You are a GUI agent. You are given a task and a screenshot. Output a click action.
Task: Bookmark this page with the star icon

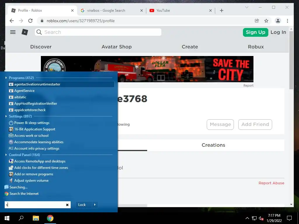coord(266,21)
